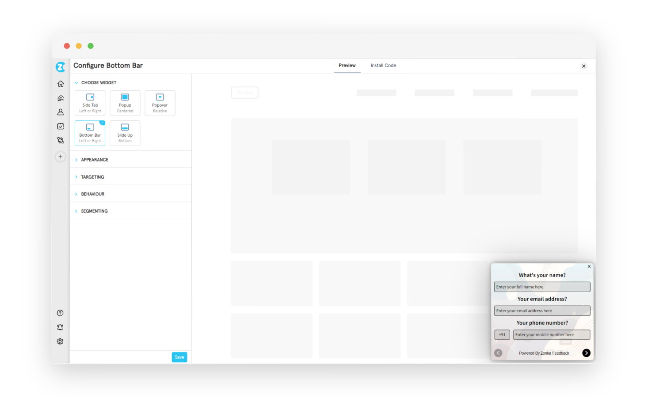648x397 pixels.
Task: Select the Popover Relative widget
Action: click(160, 103)
